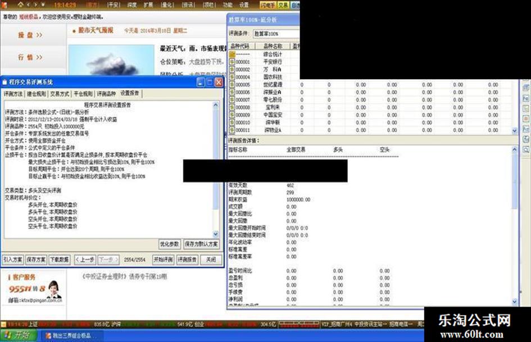Click the 交易 button in top bar
The image size is (531, 342).
[283, 4]
